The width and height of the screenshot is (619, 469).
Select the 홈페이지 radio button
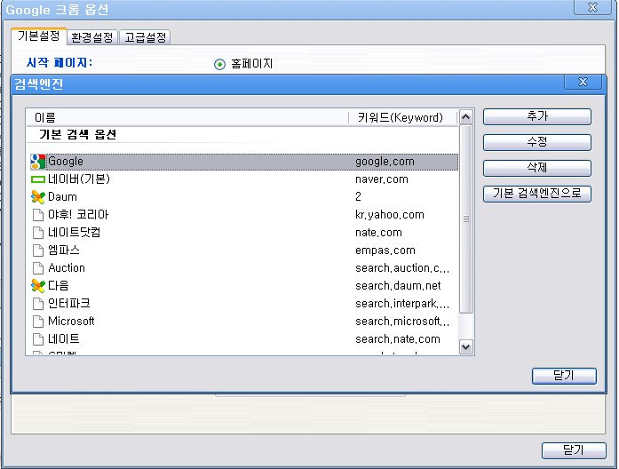pos(219,64)
